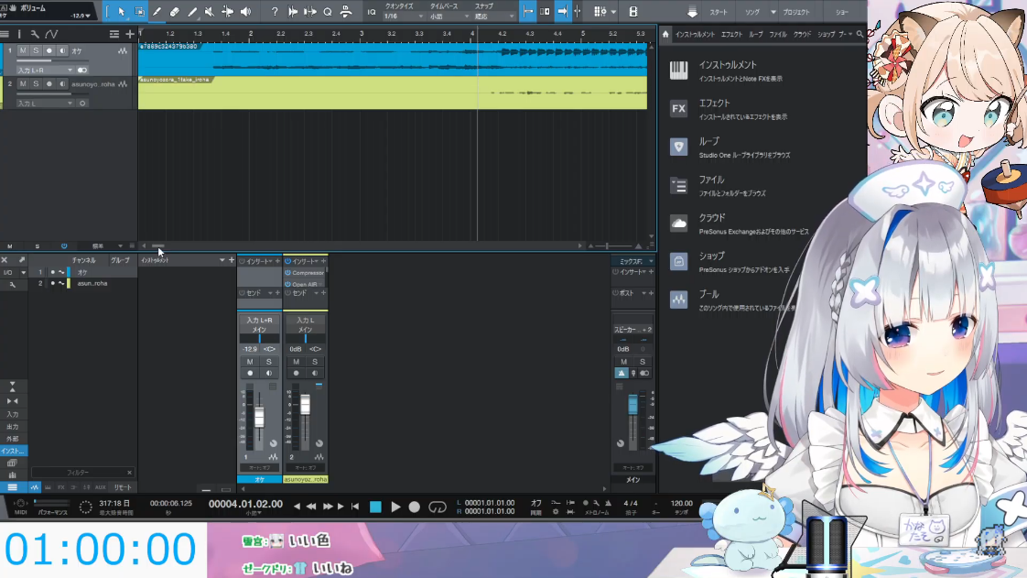Open the インストゥルメント piano icon
The image size is (1027, 578).
coord(678,71)
